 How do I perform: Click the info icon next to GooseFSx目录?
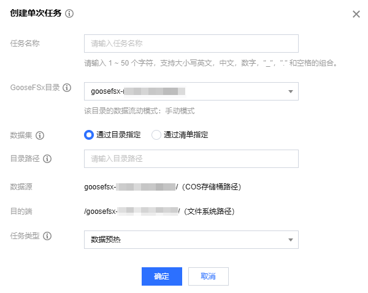(x=67, y=88)
